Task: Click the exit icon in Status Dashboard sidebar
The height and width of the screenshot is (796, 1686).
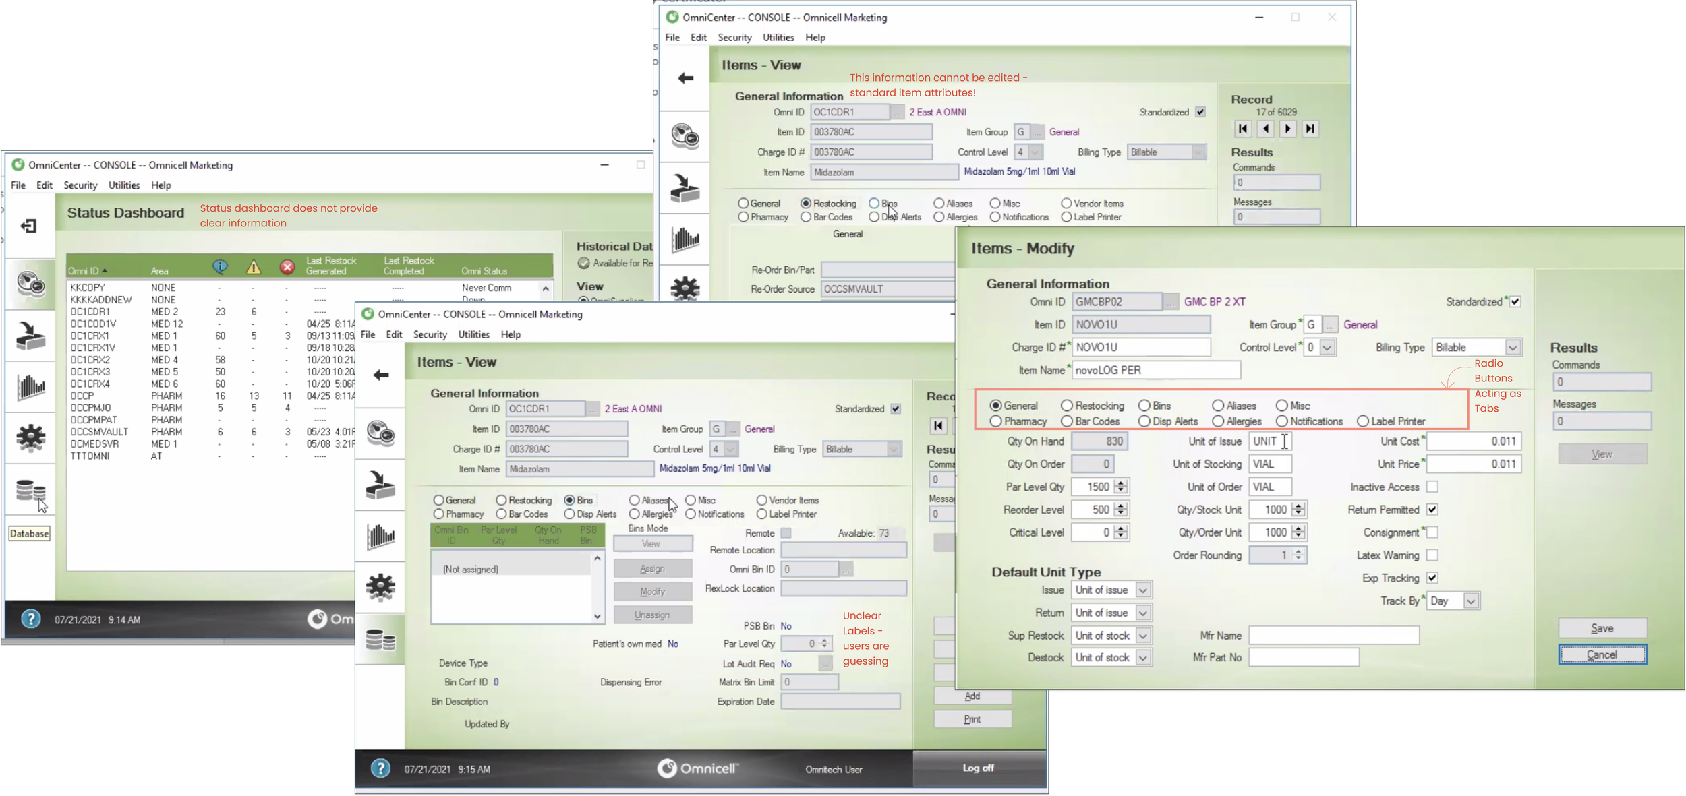Action: [x=28, y=226]
